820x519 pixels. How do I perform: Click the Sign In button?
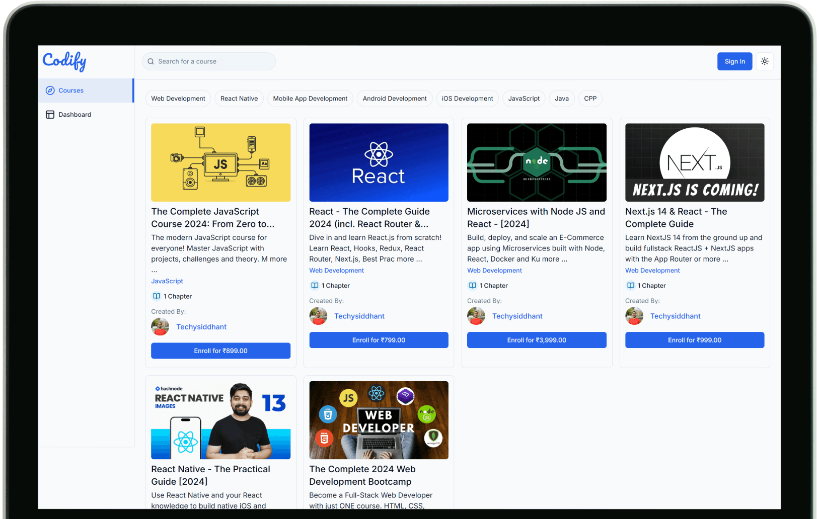[735, 61]
